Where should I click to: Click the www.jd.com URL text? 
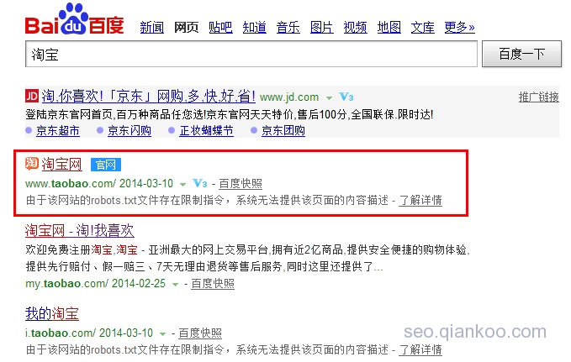tap(289, 97)
